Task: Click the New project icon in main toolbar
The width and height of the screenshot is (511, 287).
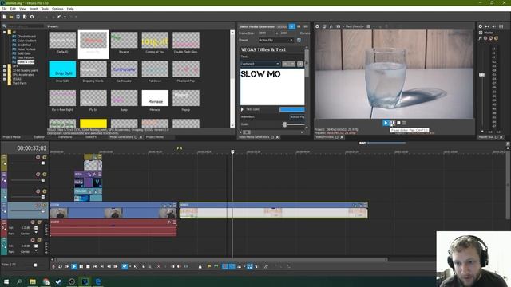Action: [4, 17]
